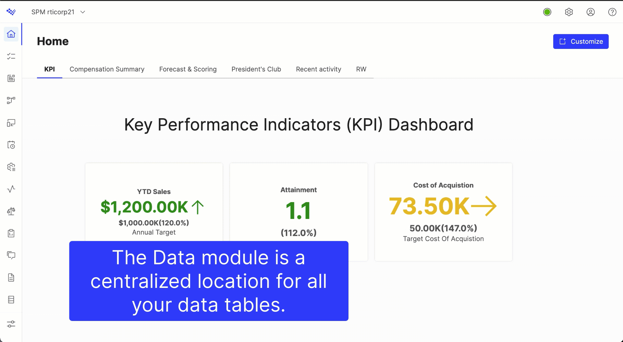The height and width of the screenshot is (342, 623).
Task: Click the Customize button
Action: click(x=580, y=41)
